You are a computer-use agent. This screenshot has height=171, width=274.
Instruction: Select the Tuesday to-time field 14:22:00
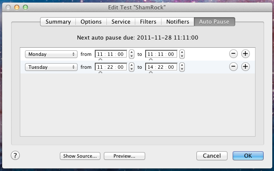pos(161,67)
